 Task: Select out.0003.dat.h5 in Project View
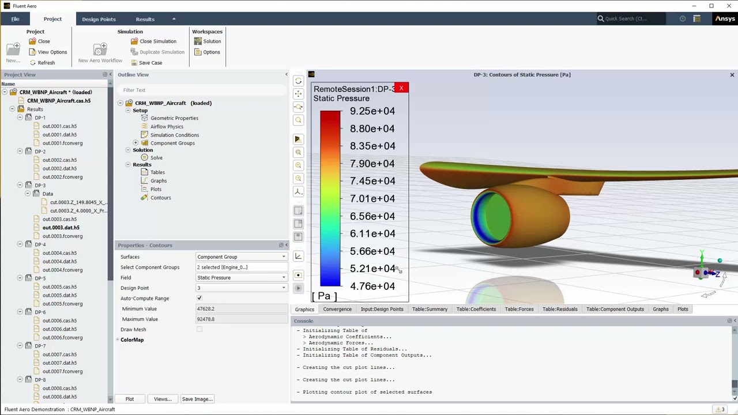tap(61, 228)
